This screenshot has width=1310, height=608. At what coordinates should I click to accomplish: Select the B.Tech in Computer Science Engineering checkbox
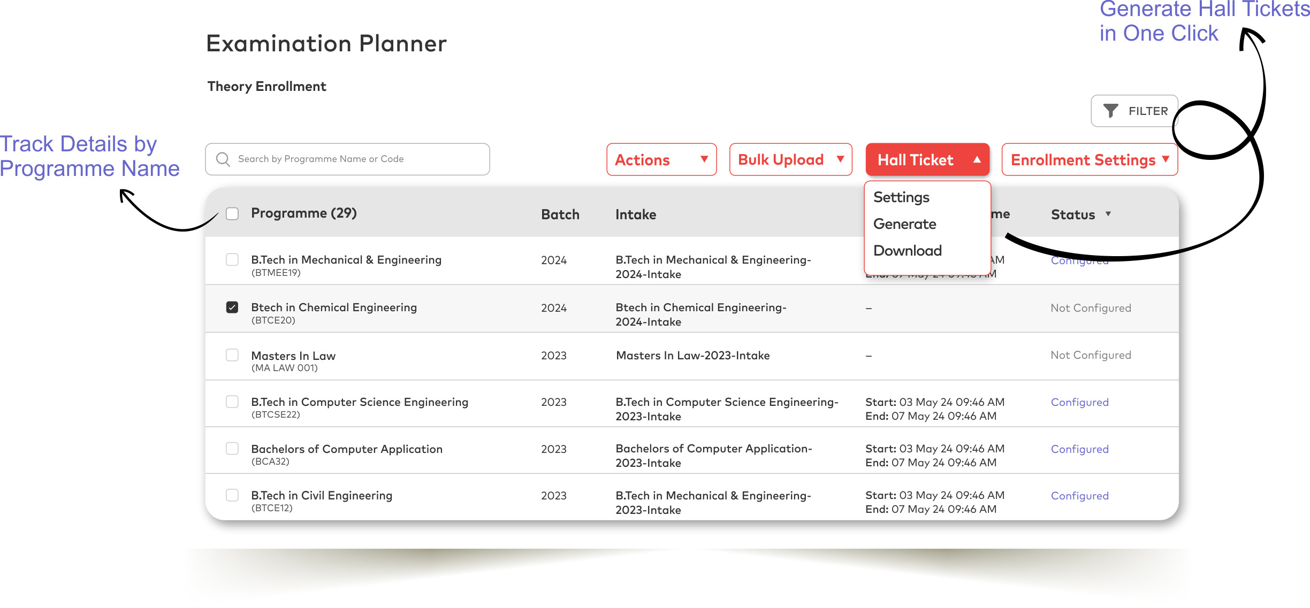[232, 402]
